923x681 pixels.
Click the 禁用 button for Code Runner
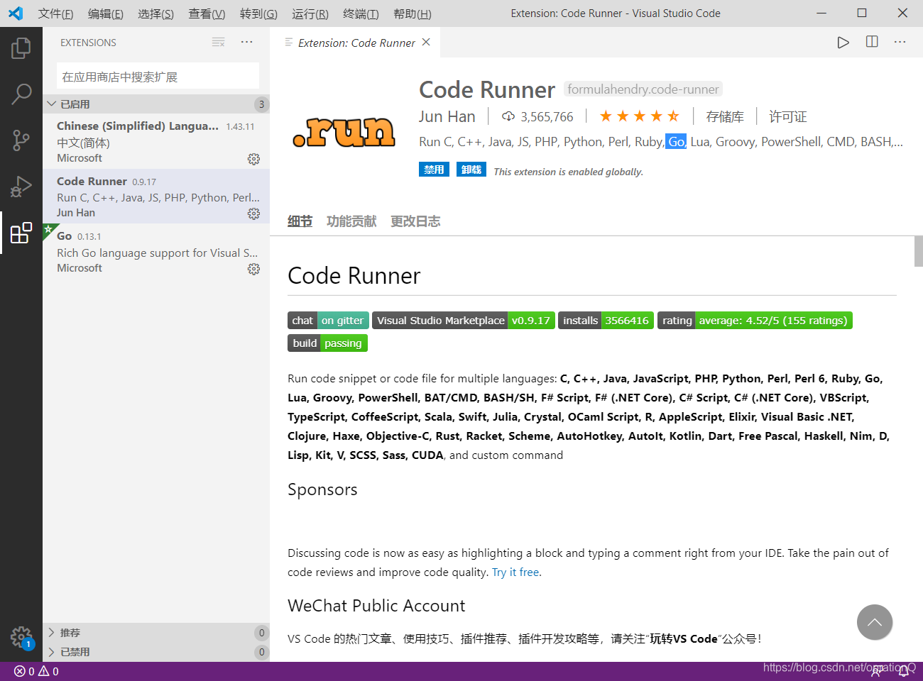pyautogui.click(x=434, y=170)
